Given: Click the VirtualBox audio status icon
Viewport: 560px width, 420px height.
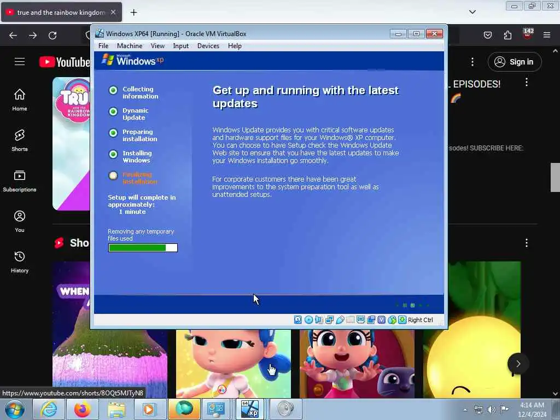Looking at the screenshot, I should tap(319, 319).
